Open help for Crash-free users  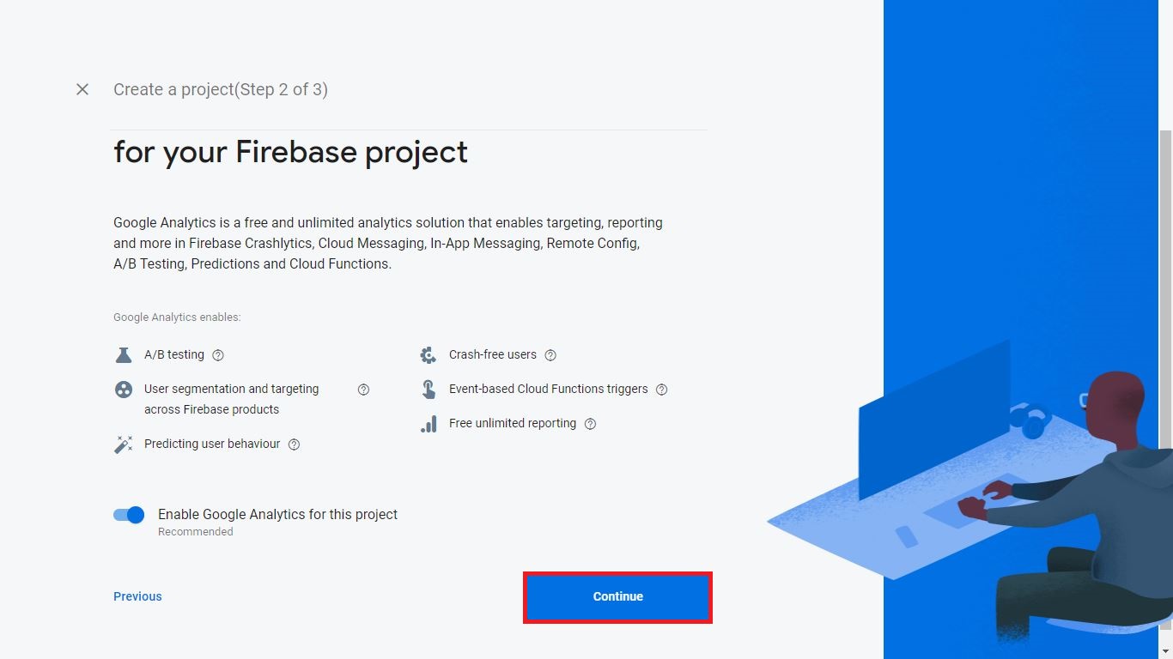pyautogui.click(x=550, y=355)
